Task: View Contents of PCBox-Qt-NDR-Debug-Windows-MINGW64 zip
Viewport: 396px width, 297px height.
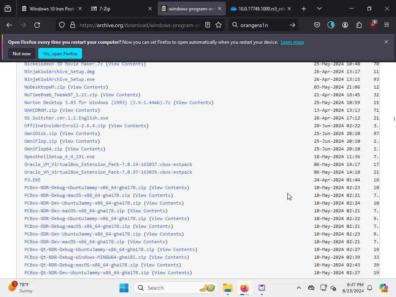Action: (x=169, y=257)
